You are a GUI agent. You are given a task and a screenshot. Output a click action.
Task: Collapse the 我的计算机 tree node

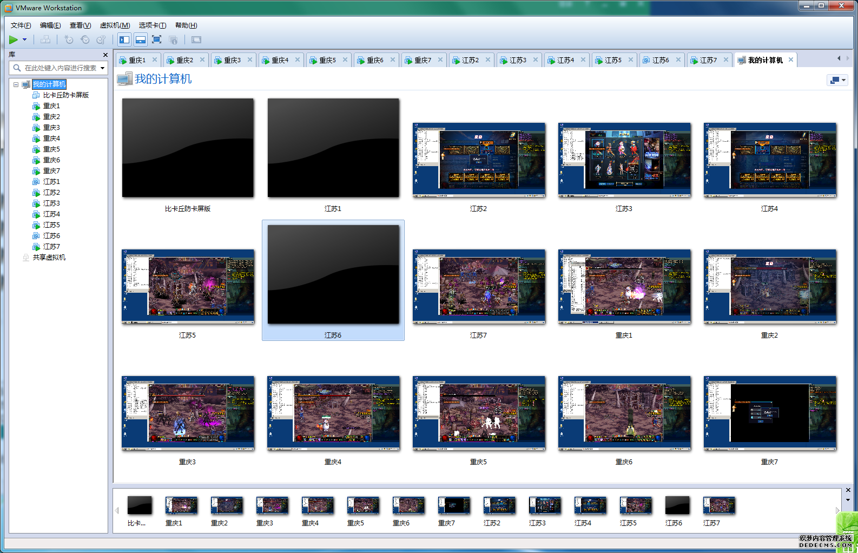[x=16, y=84]
